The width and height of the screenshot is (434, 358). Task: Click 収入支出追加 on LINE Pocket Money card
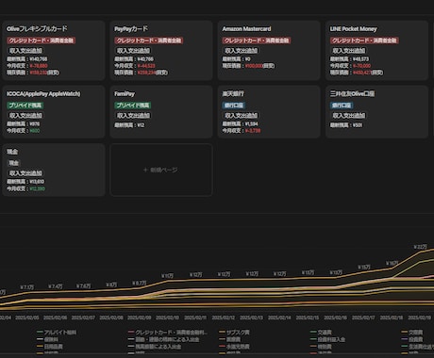pos(349,50)
